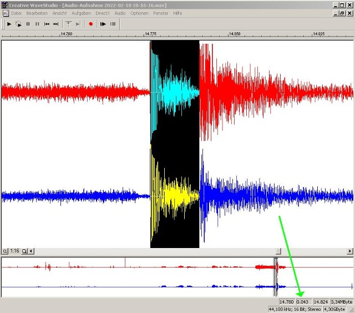Click the selection length value 0.043
Screen dimensions: 355x313
(x=303, y=302)
